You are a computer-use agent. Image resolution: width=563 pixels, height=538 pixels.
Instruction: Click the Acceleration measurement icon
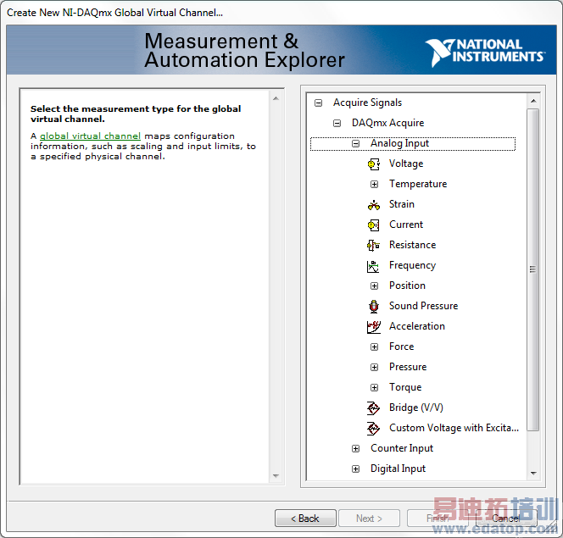pos(373,327)
